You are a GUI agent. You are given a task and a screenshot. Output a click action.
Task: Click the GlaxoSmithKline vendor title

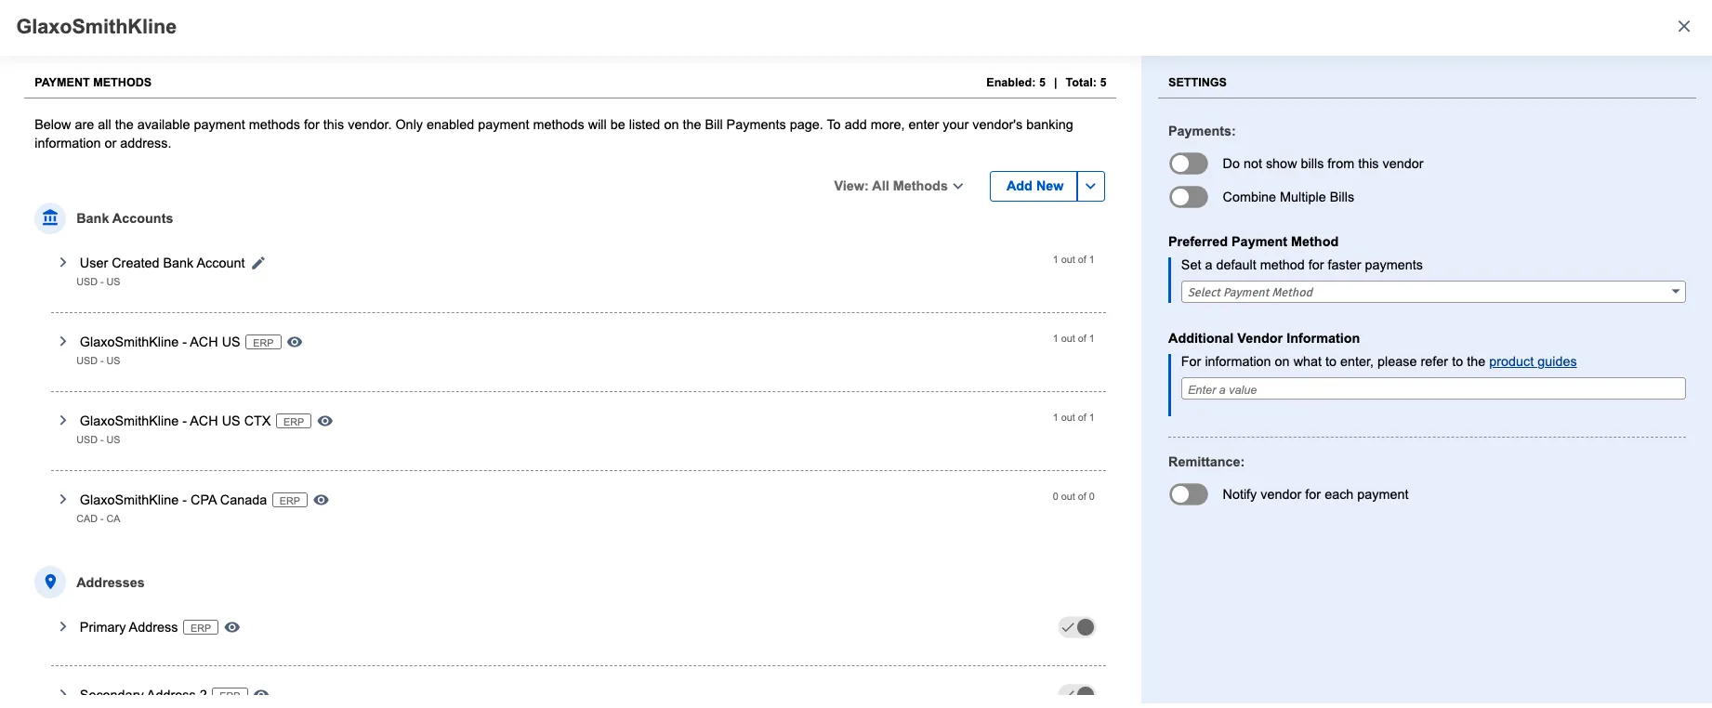tap(97, 26)
